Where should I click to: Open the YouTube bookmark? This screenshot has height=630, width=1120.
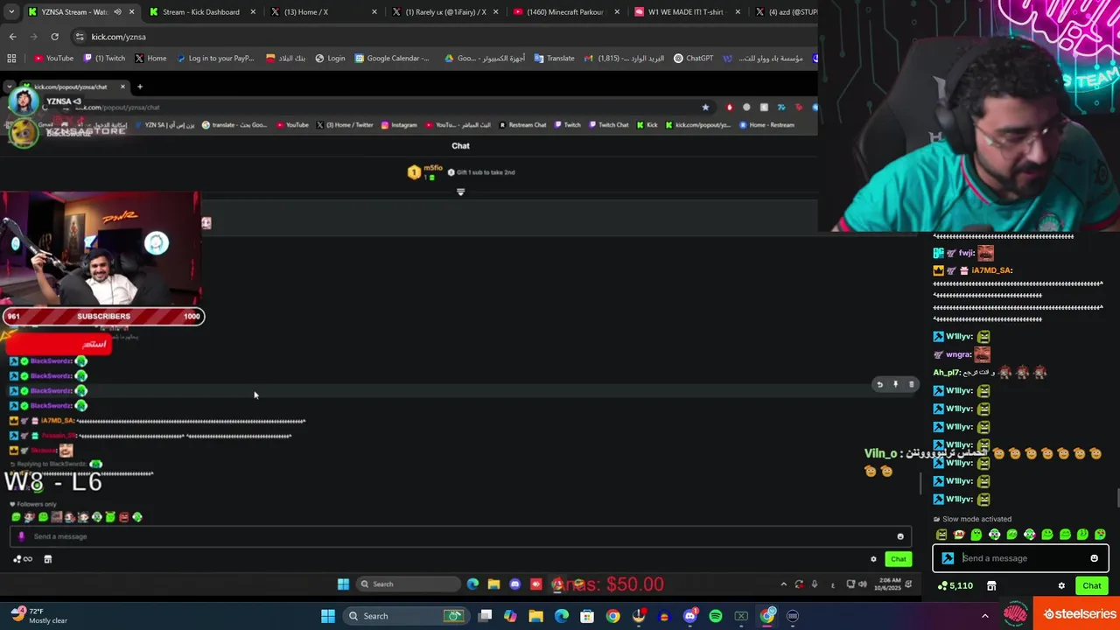point(53,59)
